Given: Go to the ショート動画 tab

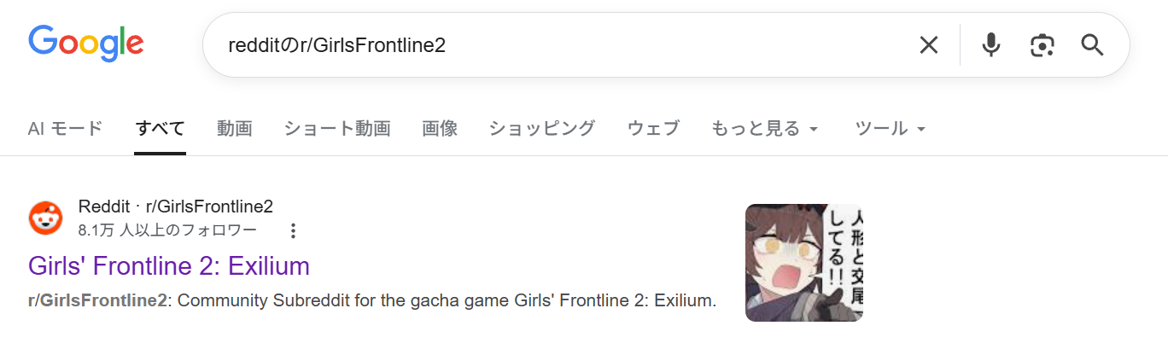Looking at the screenshot, I should [336, 129].
